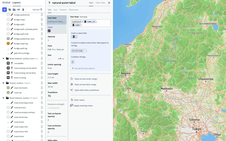Click the insert data field icon button
226x141 pixels.
tap(74, 37)
